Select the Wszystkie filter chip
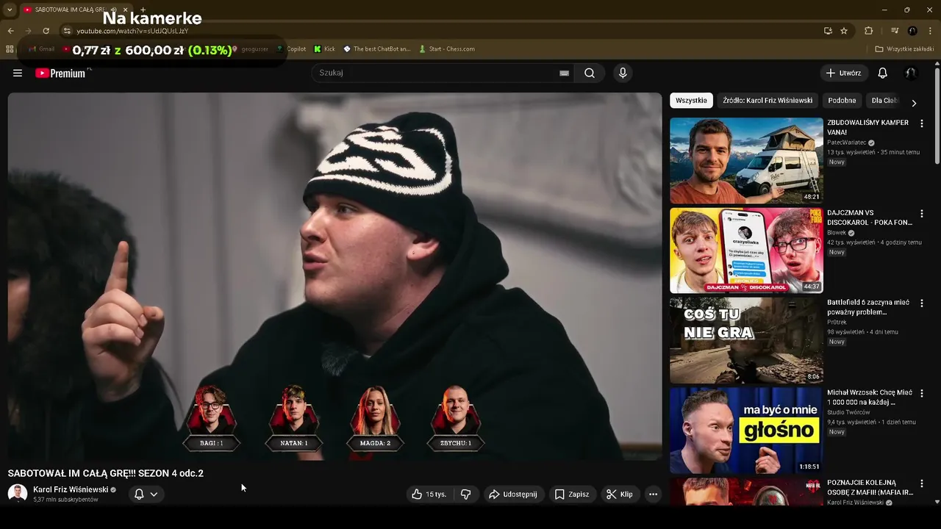The width and height of the screenshot is (941, 529). (691, 101)
